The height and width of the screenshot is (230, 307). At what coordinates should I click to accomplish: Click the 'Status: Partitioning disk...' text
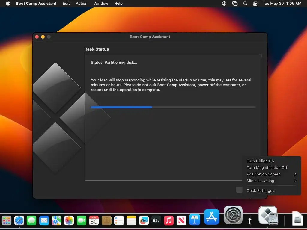pos(114,62)
